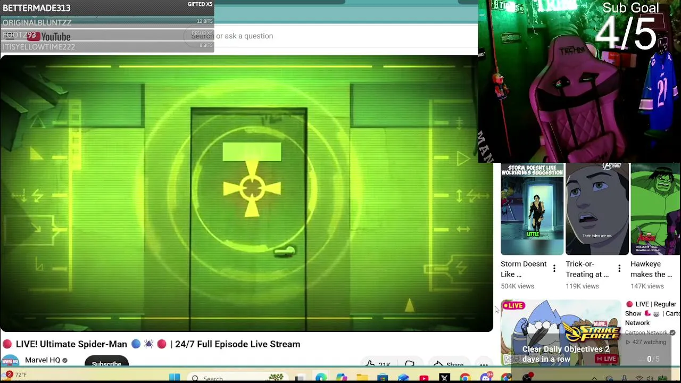The image size is (681, 383).
Task: Click the "Hawkeye makes the ..." short title
Action: click(651, 269)
